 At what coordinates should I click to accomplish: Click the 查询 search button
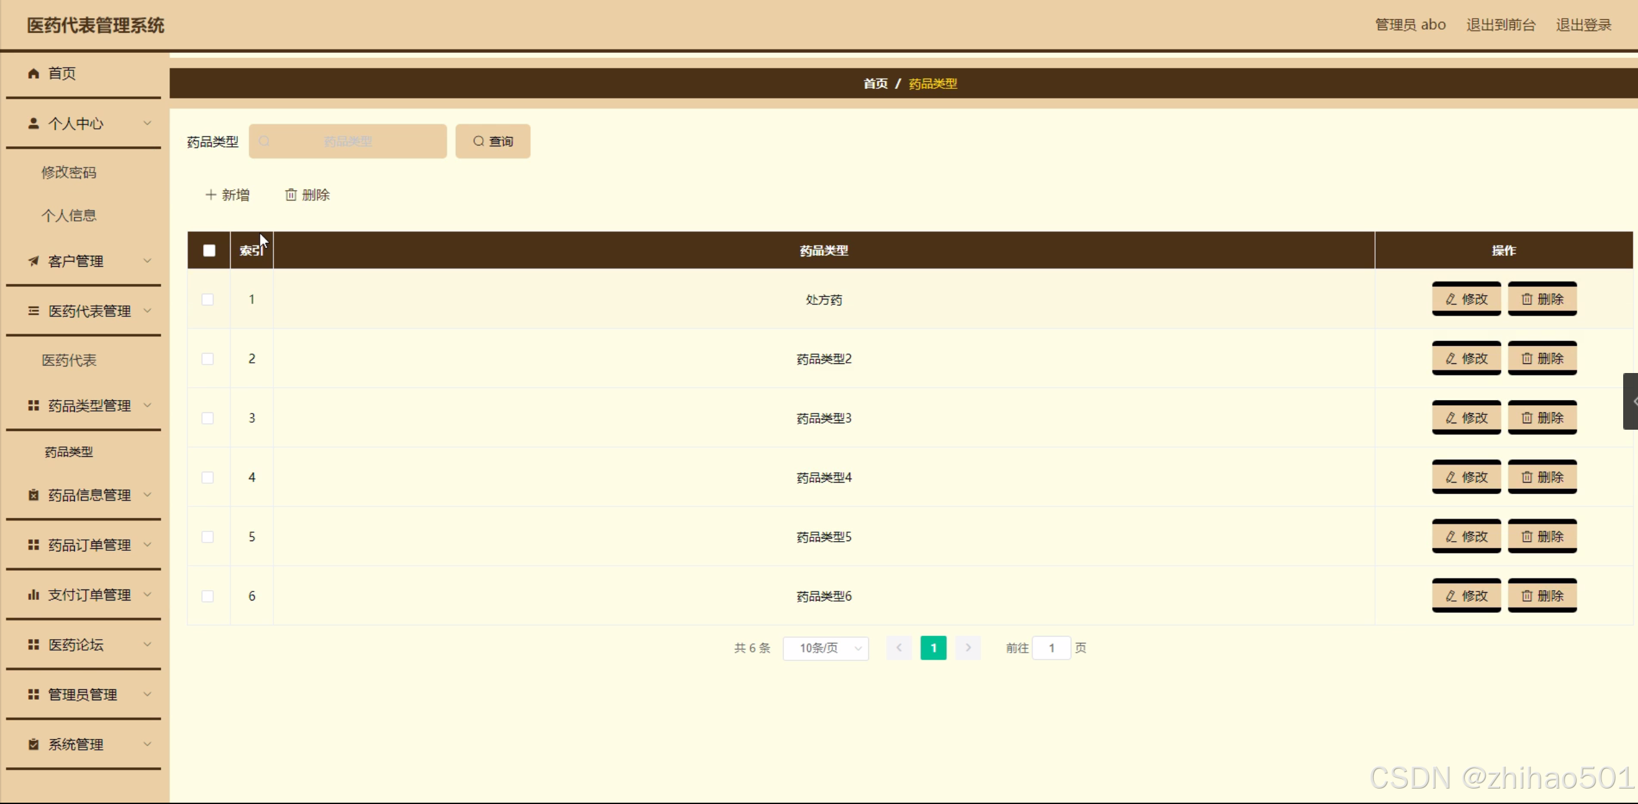coord(492,141)
